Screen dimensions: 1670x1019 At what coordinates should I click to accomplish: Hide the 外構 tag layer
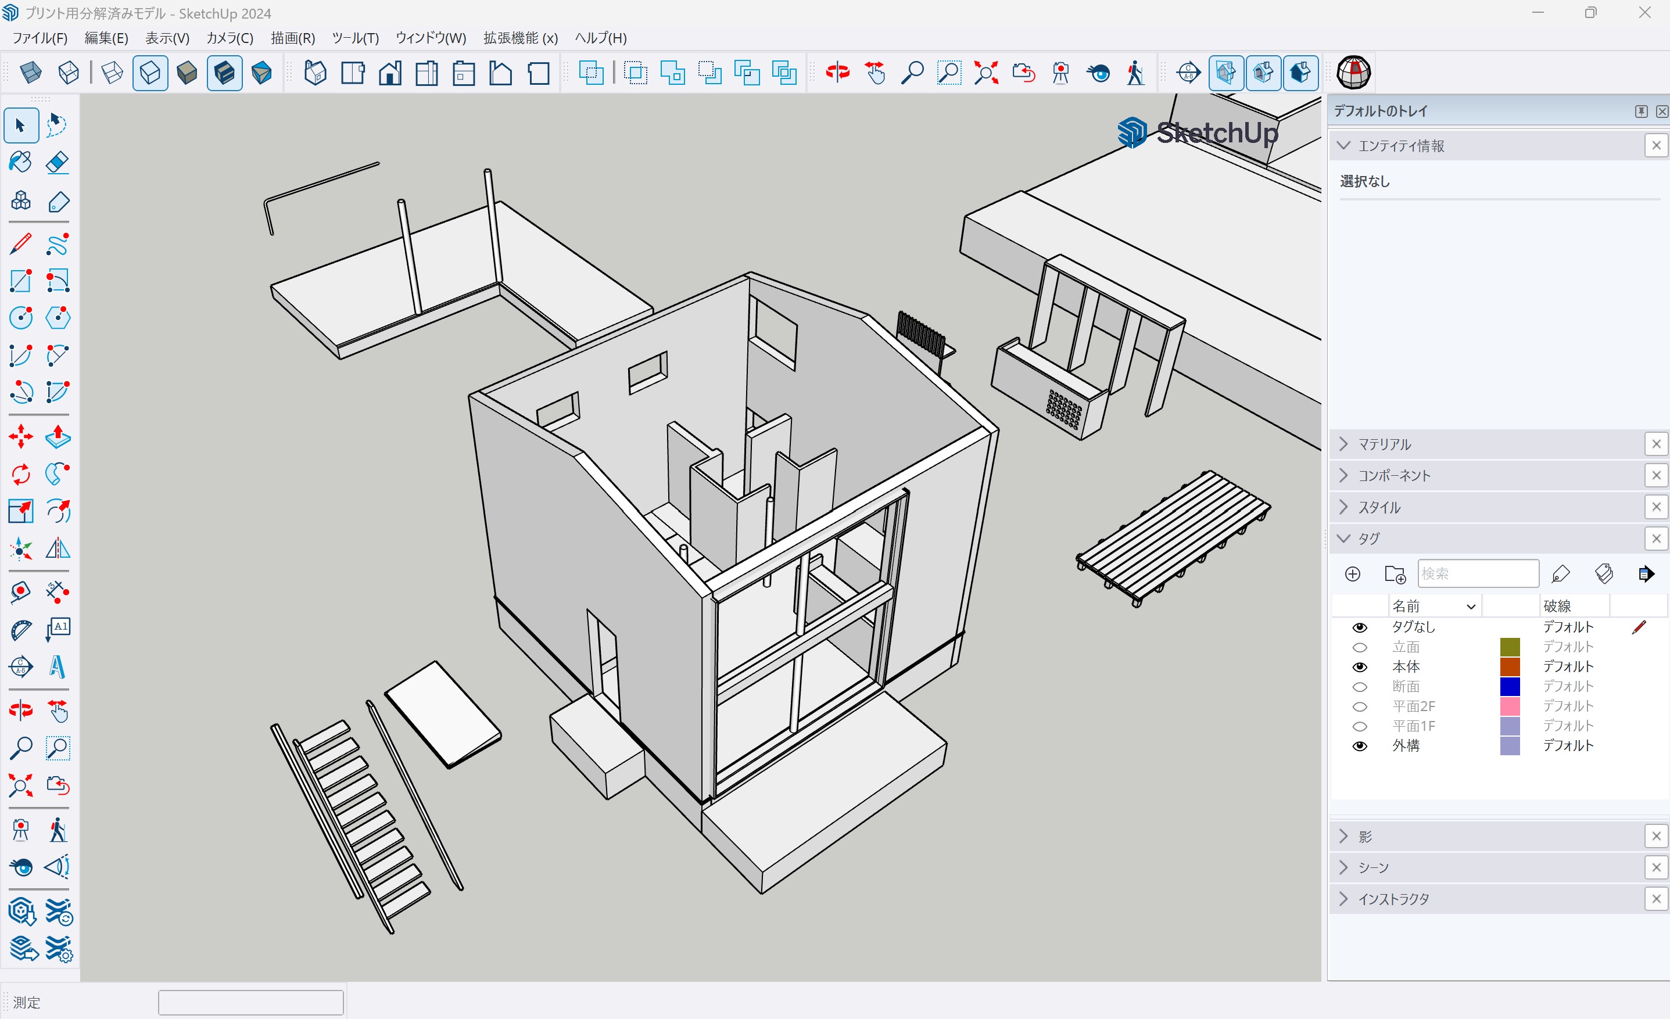pos(1360,746)
